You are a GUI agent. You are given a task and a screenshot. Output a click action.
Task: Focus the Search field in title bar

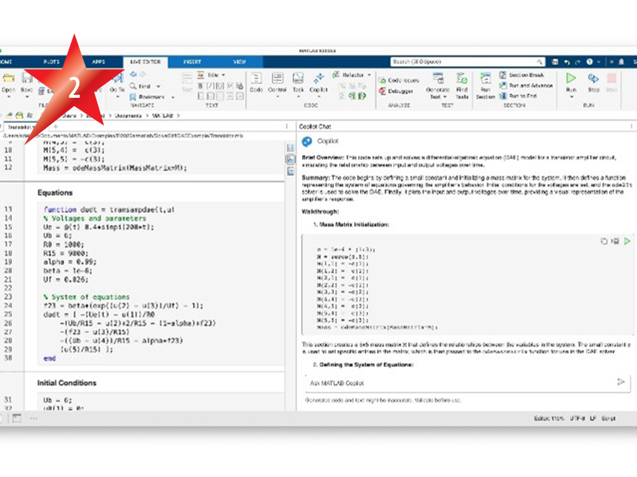click(467, 61)
